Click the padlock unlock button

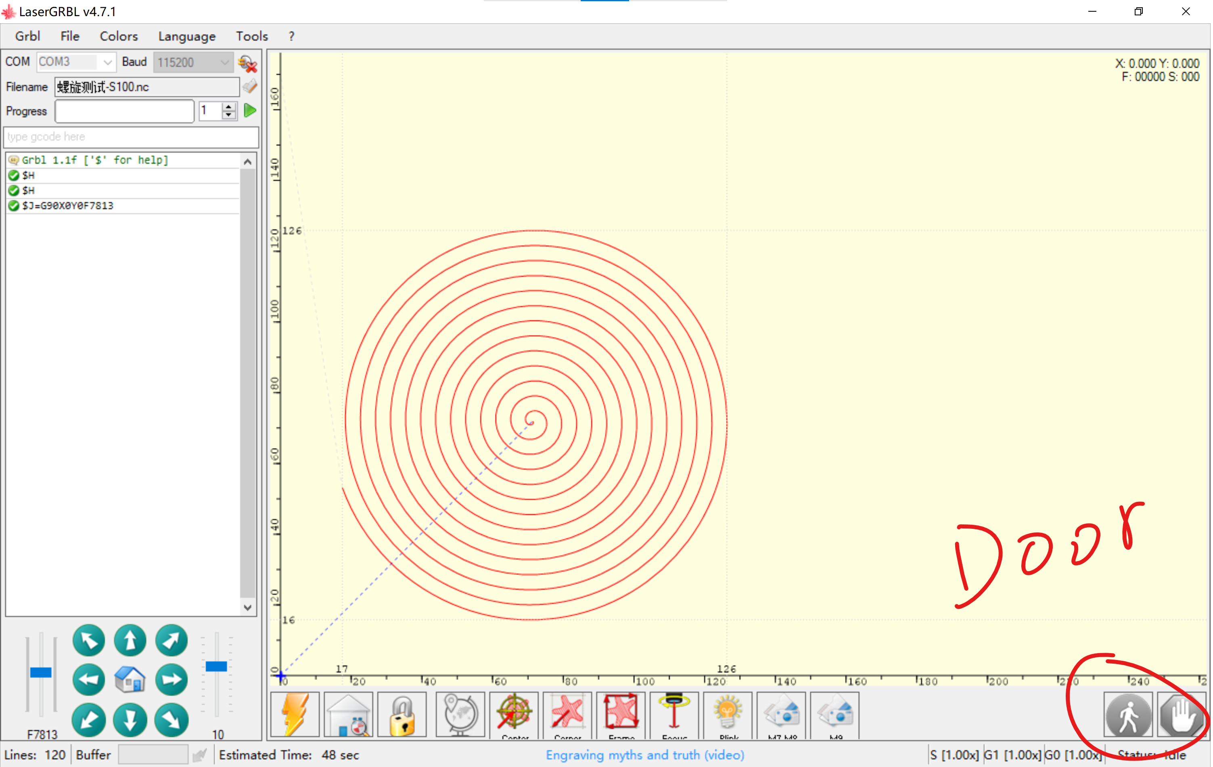click(x=402, y=714)
